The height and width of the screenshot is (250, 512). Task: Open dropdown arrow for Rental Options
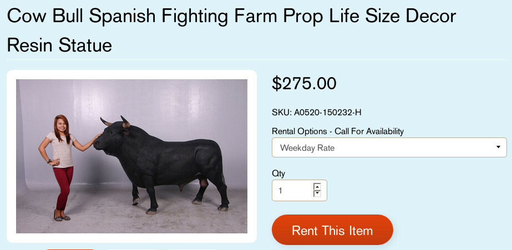(499, 147)
